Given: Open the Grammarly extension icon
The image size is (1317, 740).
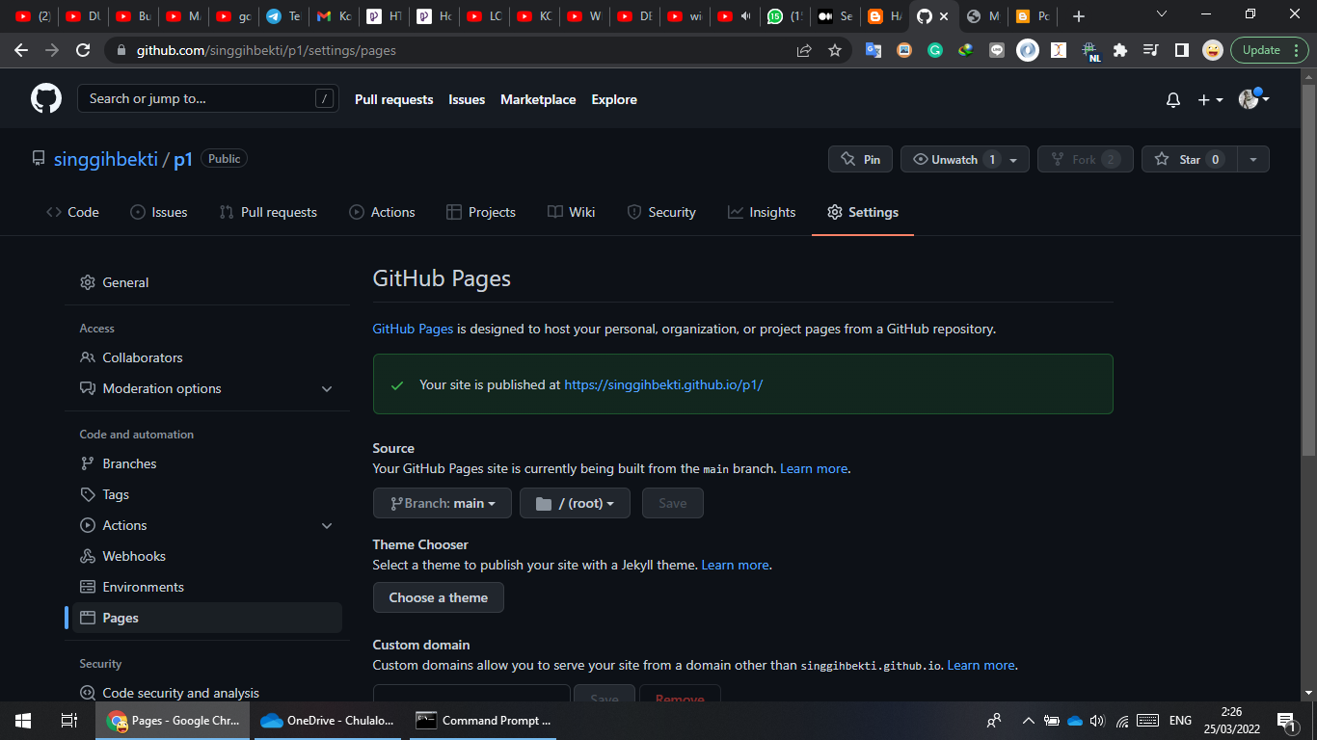Looking at the screenshot, I should click(935, 50).
